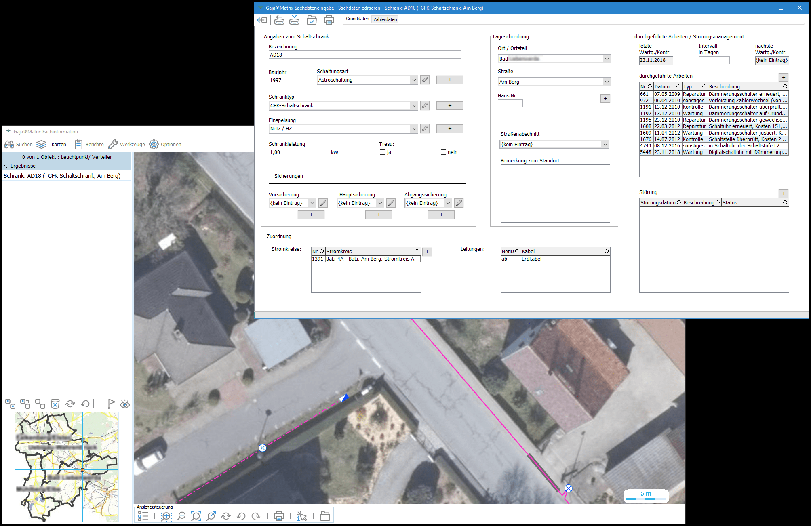Click the Bezeichnung input field AD18

[364, 55]
